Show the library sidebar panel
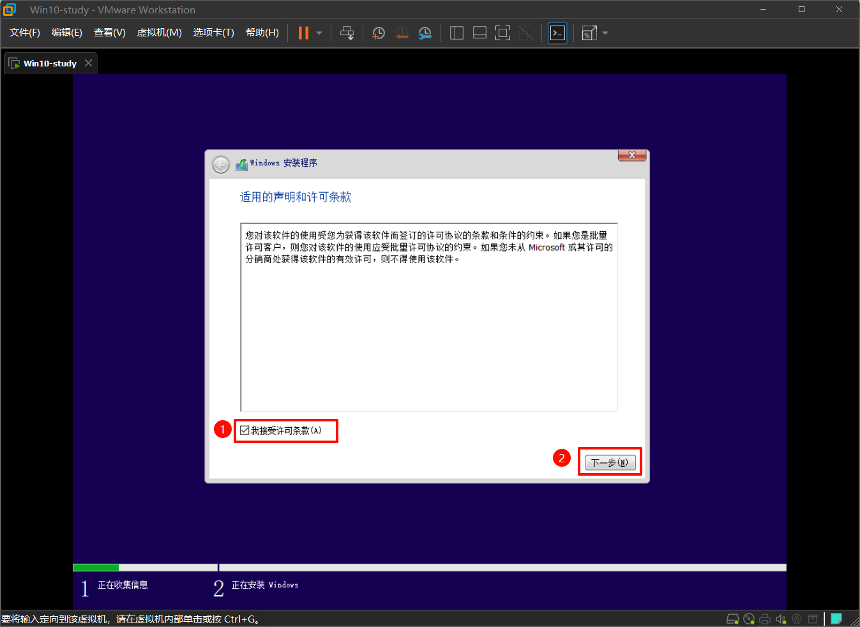This screenshot has height=627, width=860. coord(456,33)
